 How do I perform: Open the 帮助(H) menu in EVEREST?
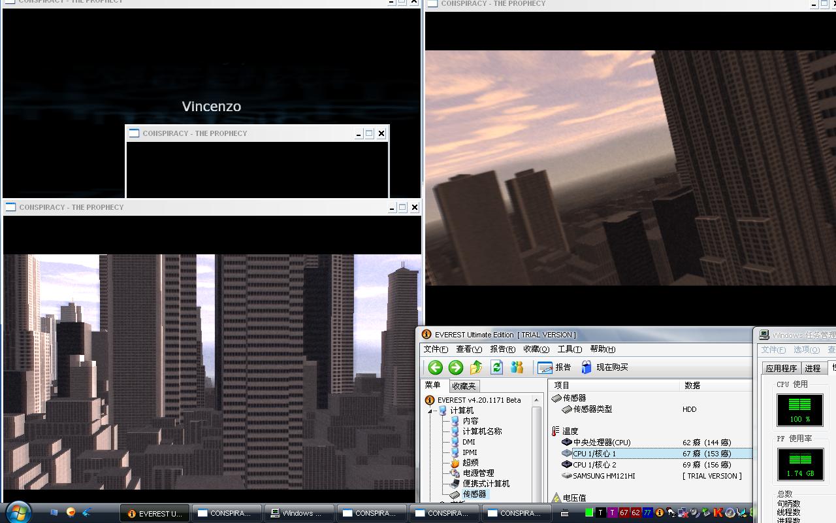click(x=603, y=349)
